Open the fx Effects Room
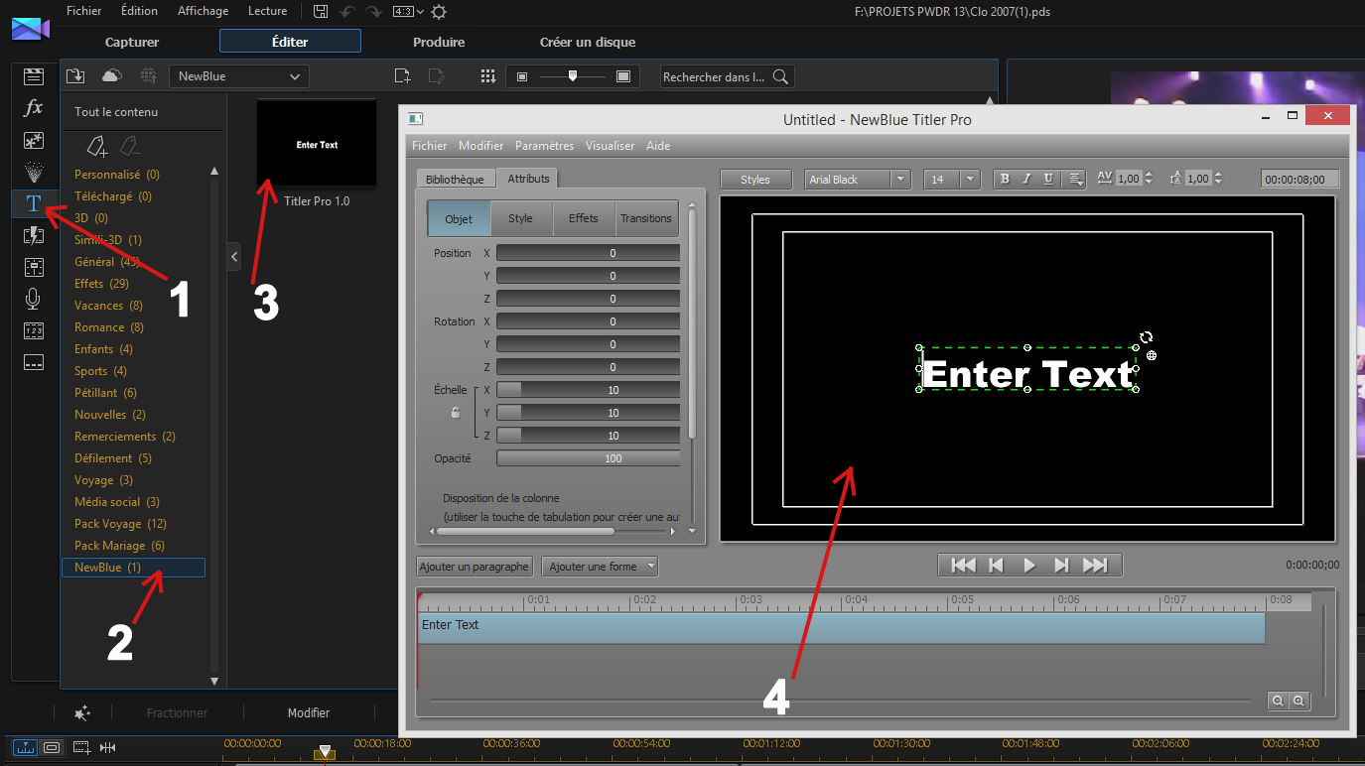 pyautogui.click(x=34, y=108)
